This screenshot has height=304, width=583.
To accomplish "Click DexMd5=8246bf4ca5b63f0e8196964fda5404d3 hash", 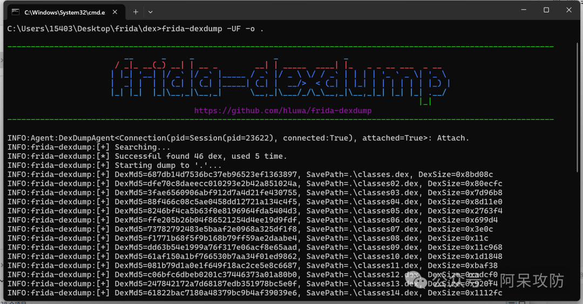I will click(x=206, y=211).
